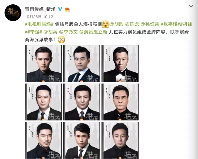Click the blue verified V badge

[60, 9]
